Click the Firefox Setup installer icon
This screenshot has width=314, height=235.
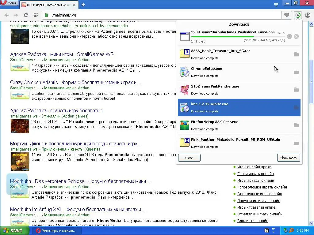184,125
